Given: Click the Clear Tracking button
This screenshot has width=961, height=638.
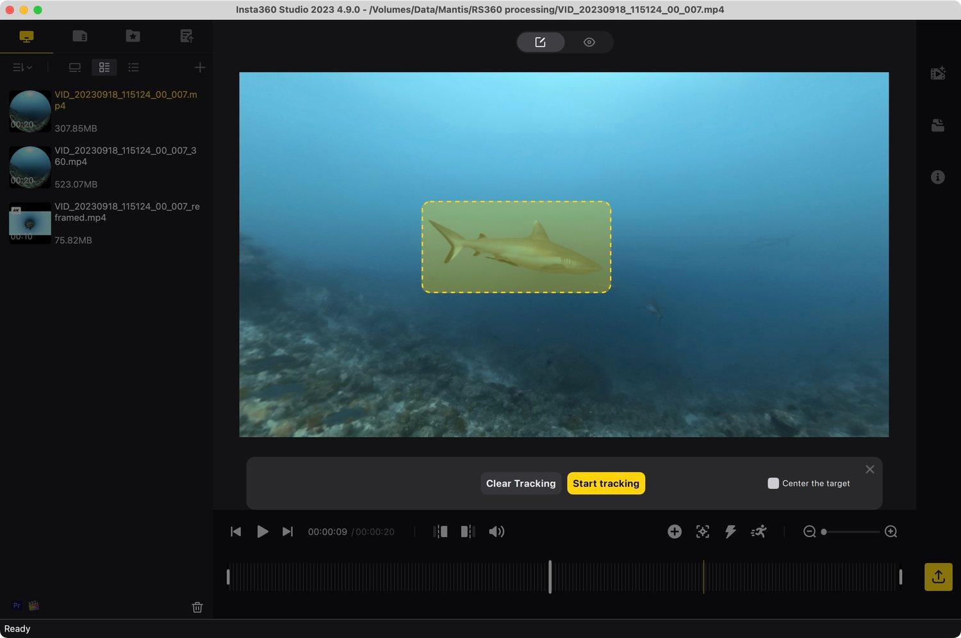Looking at the screenshot, I should pos(520,483).
